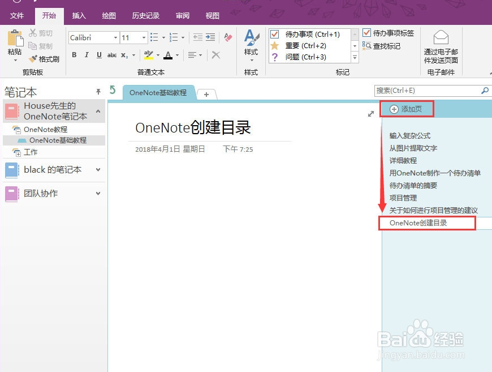
Task: Email the page via envelope icon
Action: (x=441, y=37)
